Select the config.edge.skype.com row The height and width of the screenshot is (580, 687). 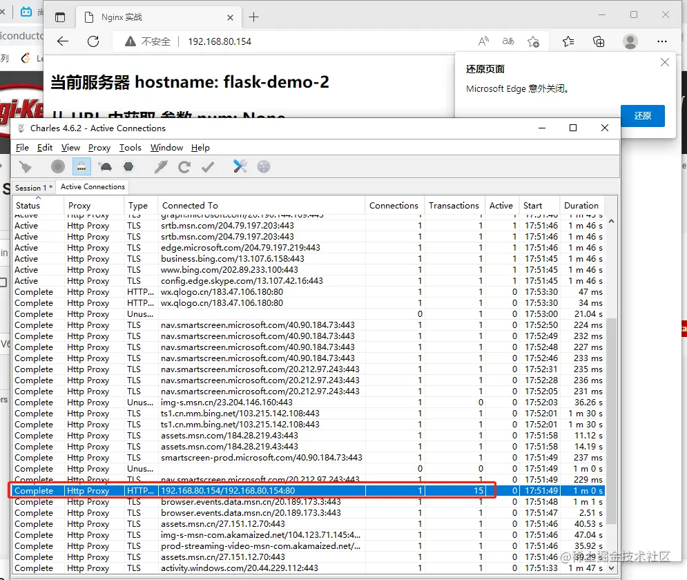(x=309, y=281)
